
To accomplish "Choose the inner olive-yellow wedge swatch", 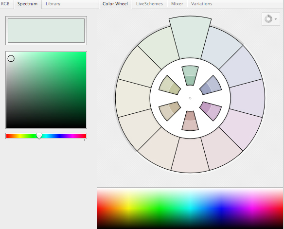I will [x=170, y=86].
